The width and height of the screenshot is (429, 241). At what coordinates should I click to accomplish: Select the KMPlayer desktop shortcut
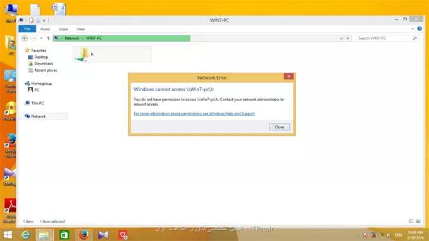(9, 177)
